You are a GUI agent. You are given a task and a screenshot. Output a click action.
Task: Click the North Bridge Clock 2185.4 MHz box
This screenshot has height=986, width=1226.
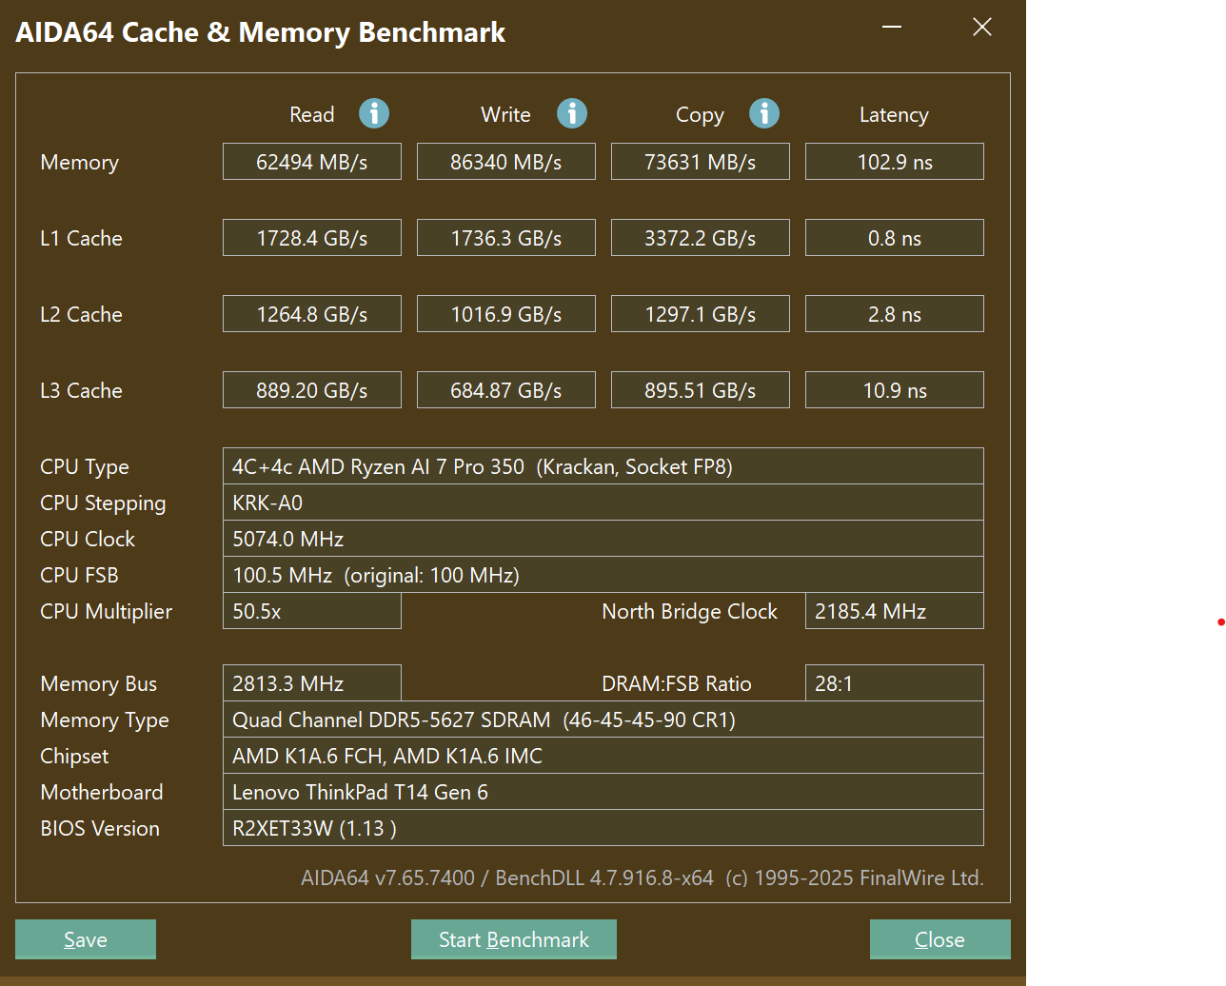(x=894, y=611)
